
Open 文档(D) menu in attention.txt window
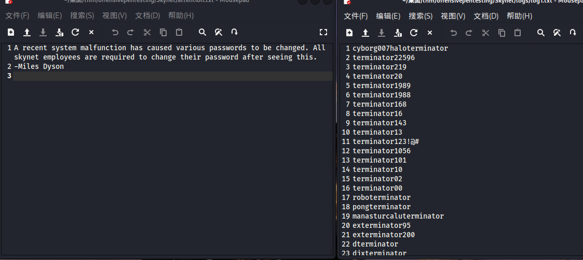click(x=147, y=16)
